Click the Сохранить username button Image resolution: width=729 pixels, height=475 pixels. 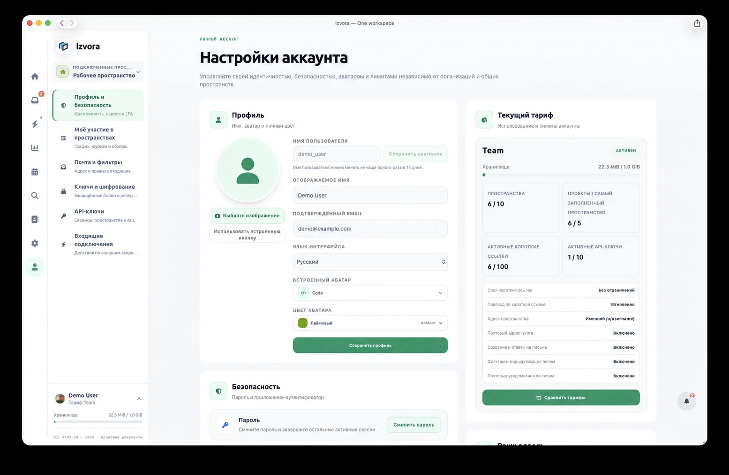coord(415,154)
